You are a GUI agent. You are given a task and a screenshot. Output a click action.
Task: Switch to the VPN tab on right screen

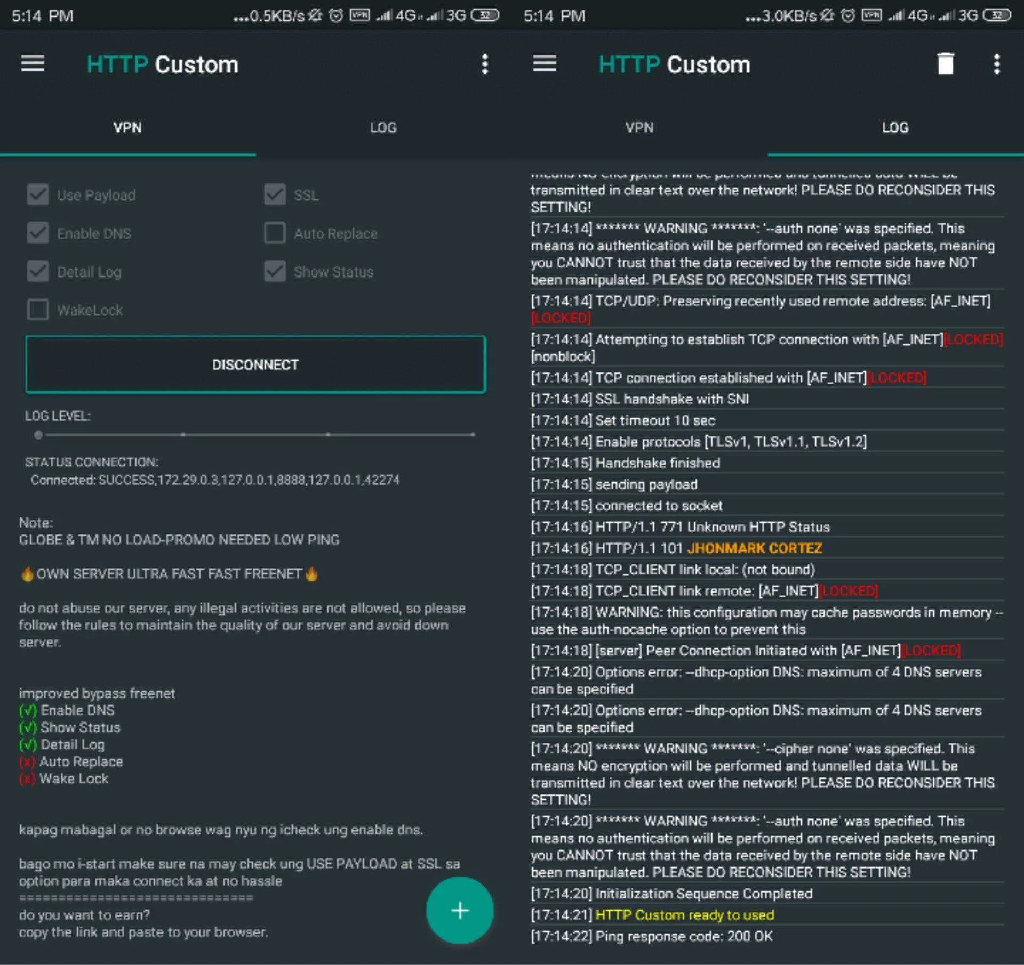[639, 127]
